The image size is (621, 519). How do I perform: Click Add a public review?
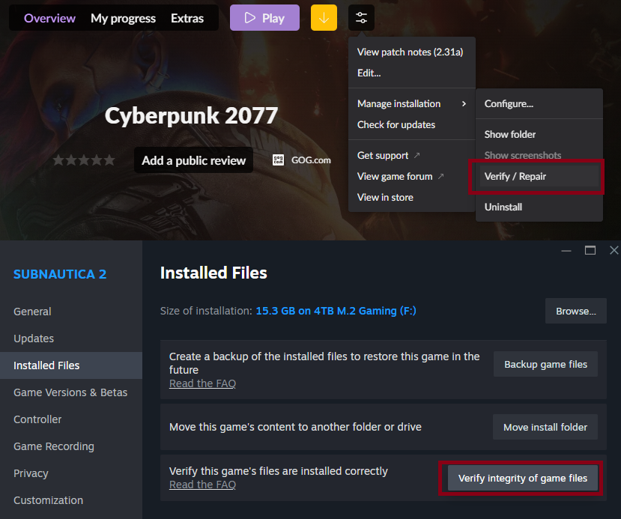click(x=194, y=160)
